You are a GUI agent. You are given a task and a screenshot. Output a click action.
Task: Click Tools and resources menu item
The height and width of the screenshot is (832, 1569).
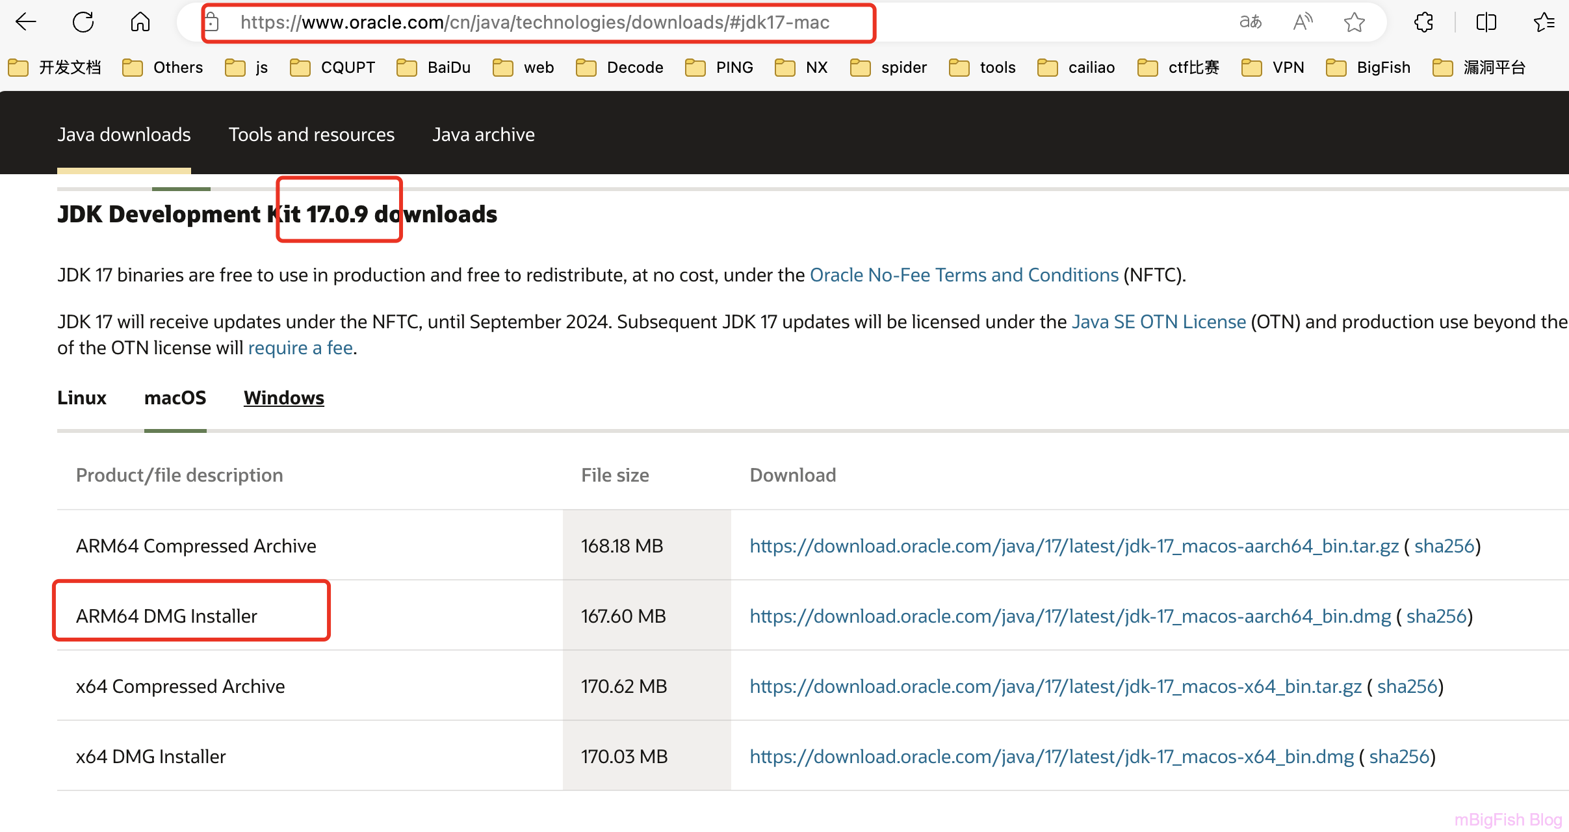click(x=311, y=135)
